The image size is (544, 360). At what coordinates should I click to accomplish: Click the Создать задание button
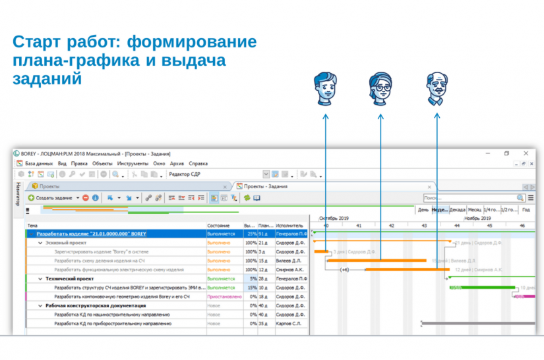50,197
